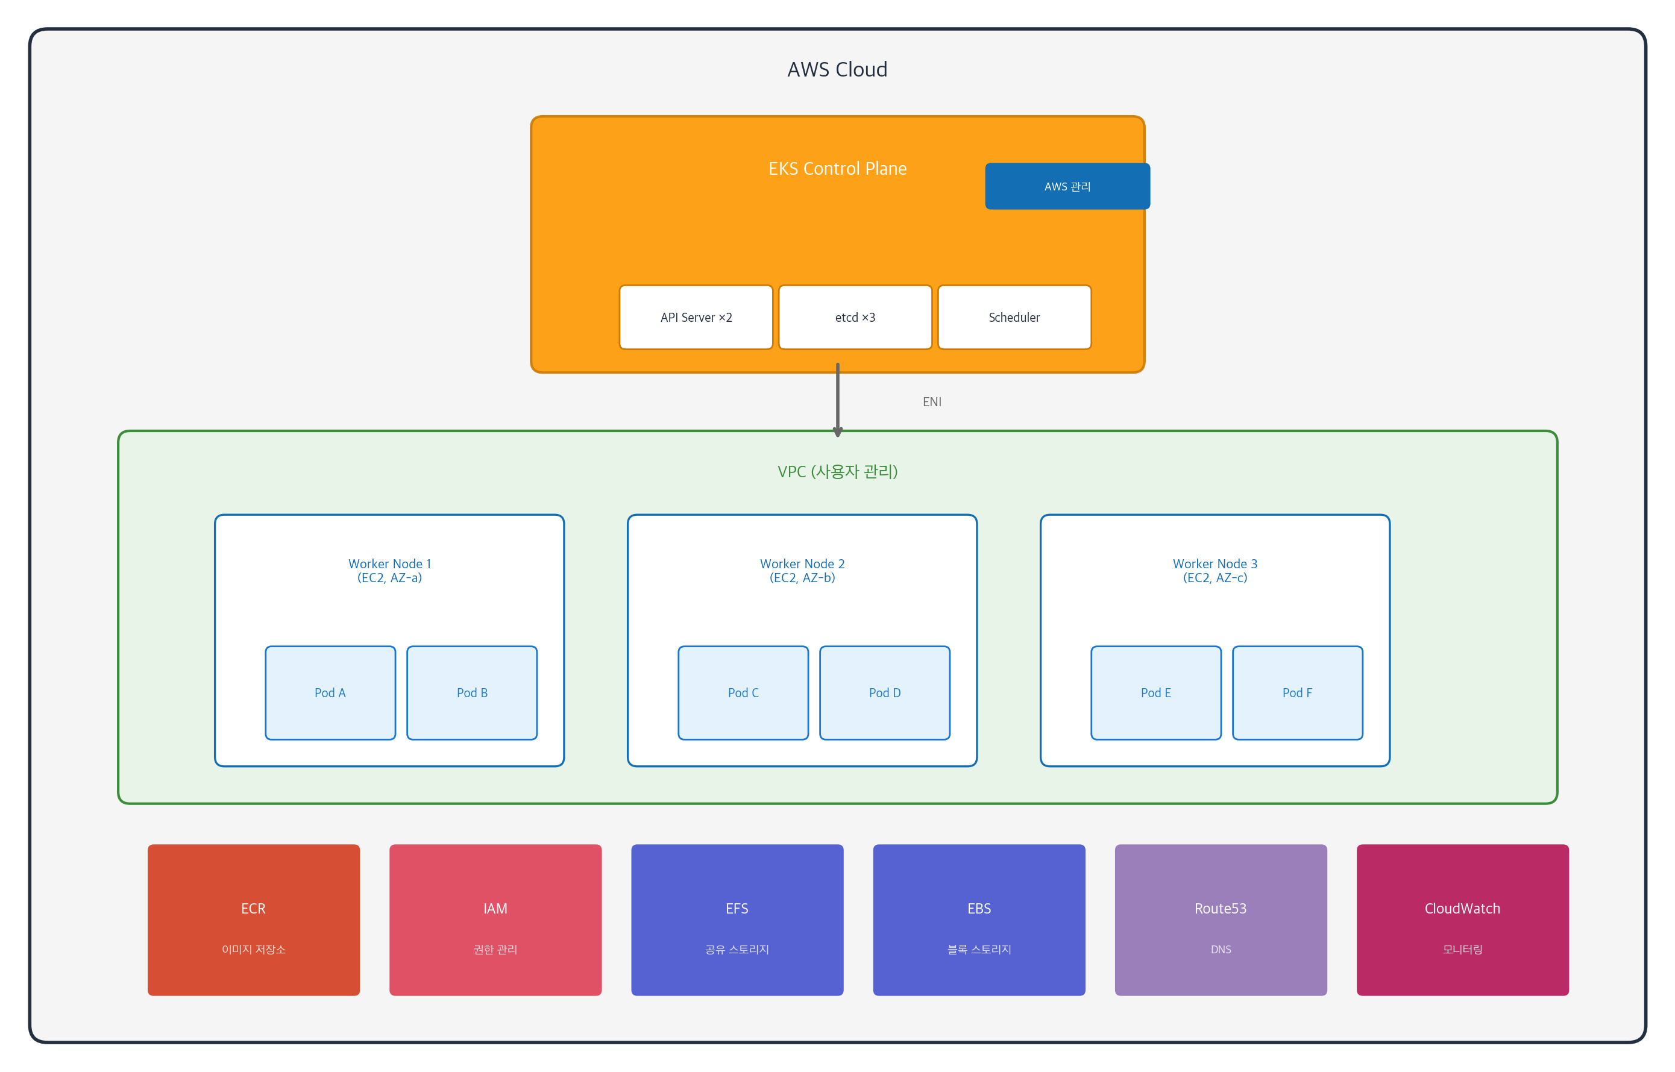
Task: Select the EBS 블록 스토리지 block
Action: pyautogui.click(x=979, y=920)
